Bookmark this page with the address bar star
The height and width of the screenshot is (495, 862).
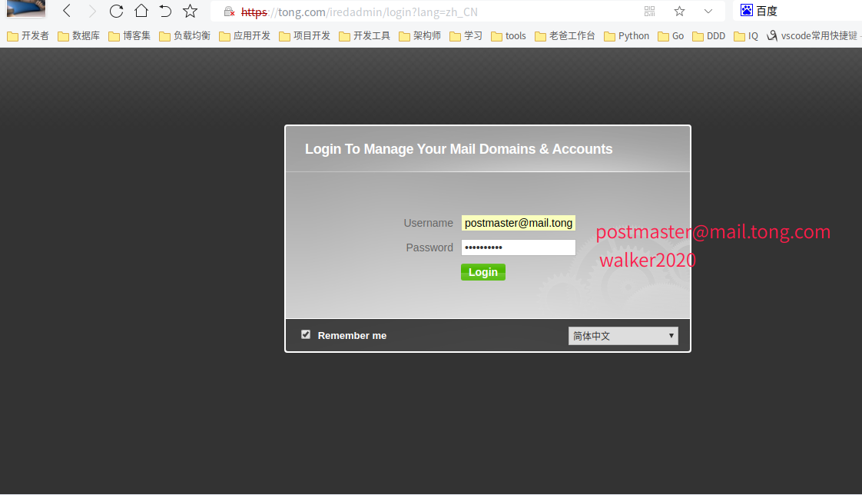click(x=679, y=11)
